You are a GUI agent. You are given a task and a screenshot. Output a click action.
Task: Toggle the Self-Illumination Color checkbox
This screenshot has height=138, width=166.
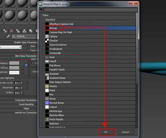pyautogui.click(x=32, y=63)
